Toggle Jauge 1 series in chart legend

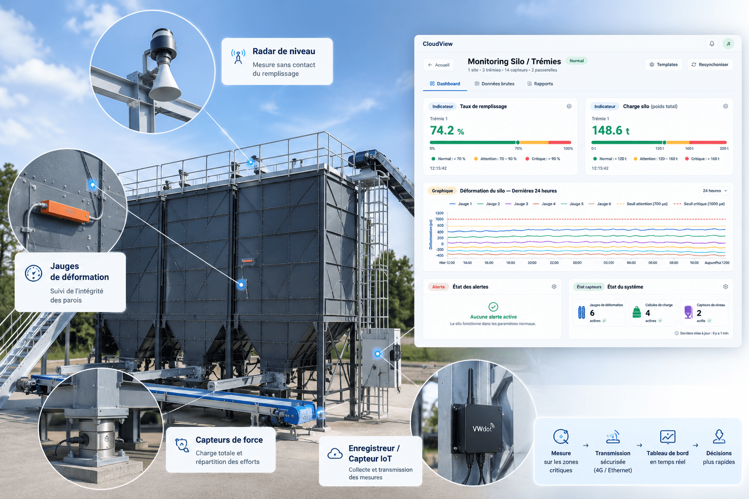pos(460,204)
